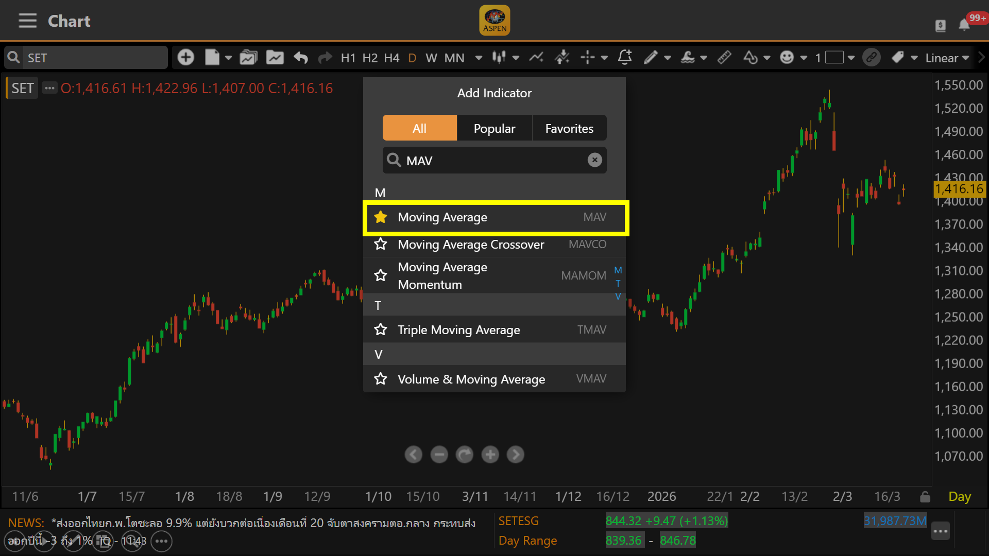Unfavorite the Moving Average star
The width and height of the screenshot is (989, 556).
(x=381, y=217)
